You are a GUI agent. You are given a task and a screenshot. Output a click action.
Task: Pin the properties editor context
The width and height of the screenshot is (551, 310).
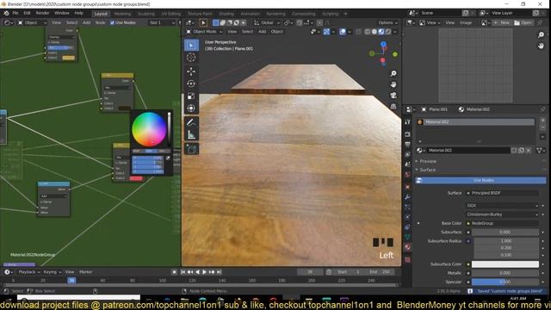pyautogui.click(x=542, y=109)
